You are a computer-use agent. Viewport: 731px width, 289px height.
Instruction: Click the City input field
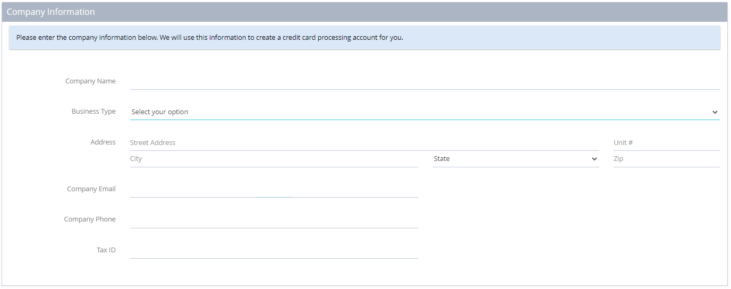click(274, 159)
